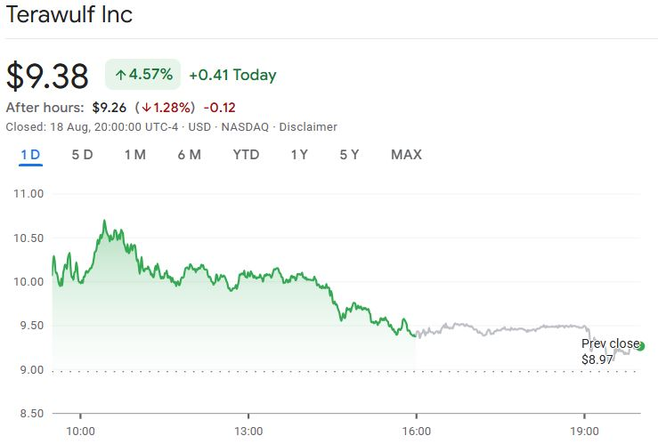Open the Disclaimer link
The width and height of the screenshot is (658, 444).
click(x=308, y=126)
